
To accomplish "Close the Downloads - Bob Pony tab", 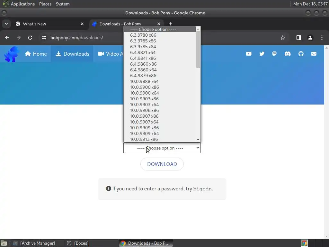I will coord(159,24).
